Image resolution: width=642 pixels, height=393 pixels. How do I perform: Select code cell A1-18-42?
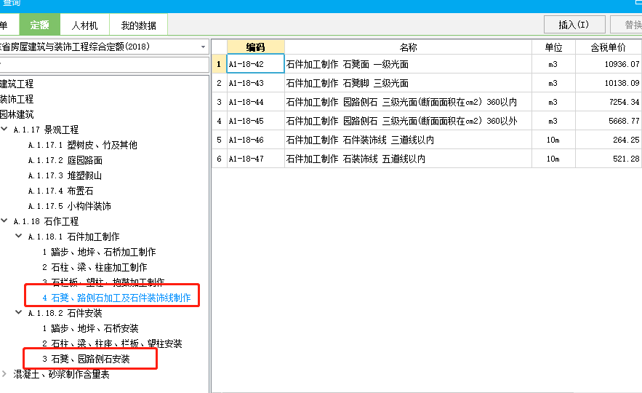point(255,64)
